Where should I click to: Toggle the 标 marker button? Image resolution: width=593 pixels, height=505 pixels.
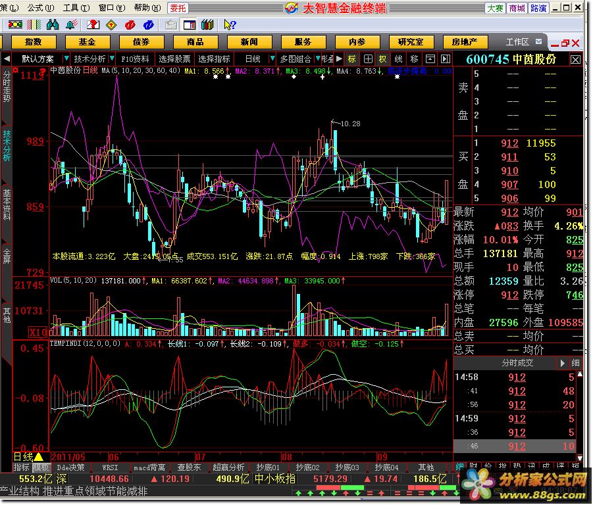[x=352, y=59]
